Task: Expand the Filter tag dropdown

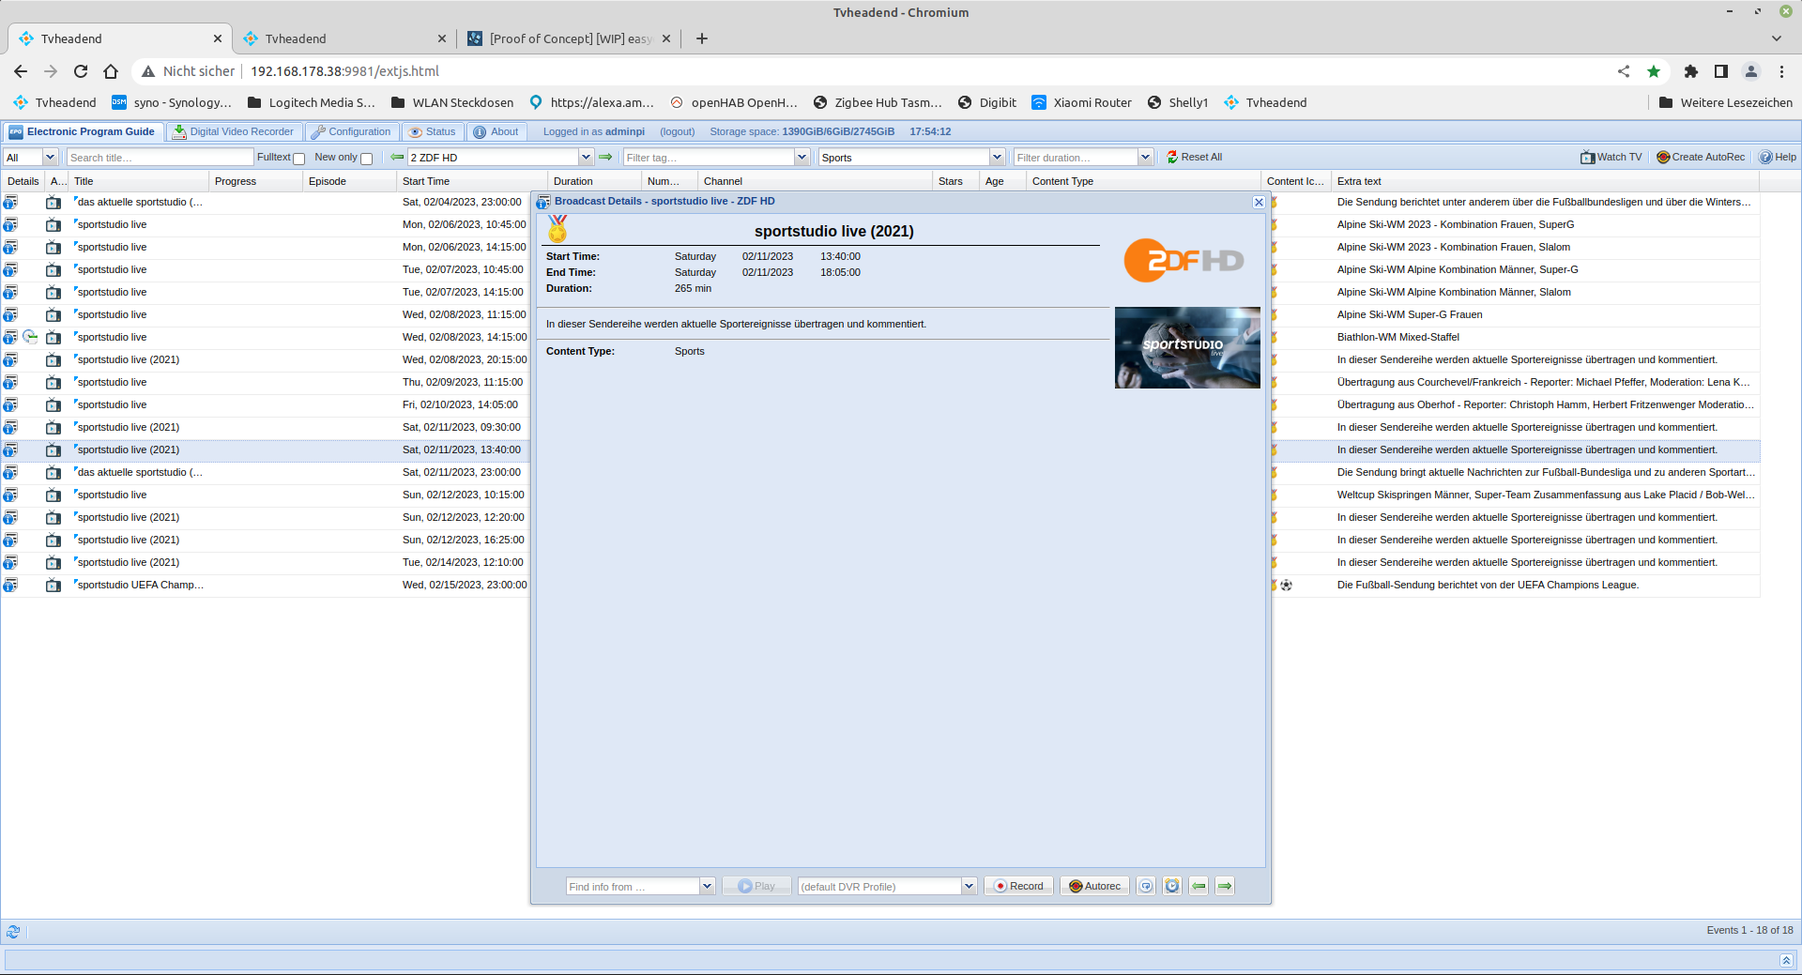Action: click(802, 158)
